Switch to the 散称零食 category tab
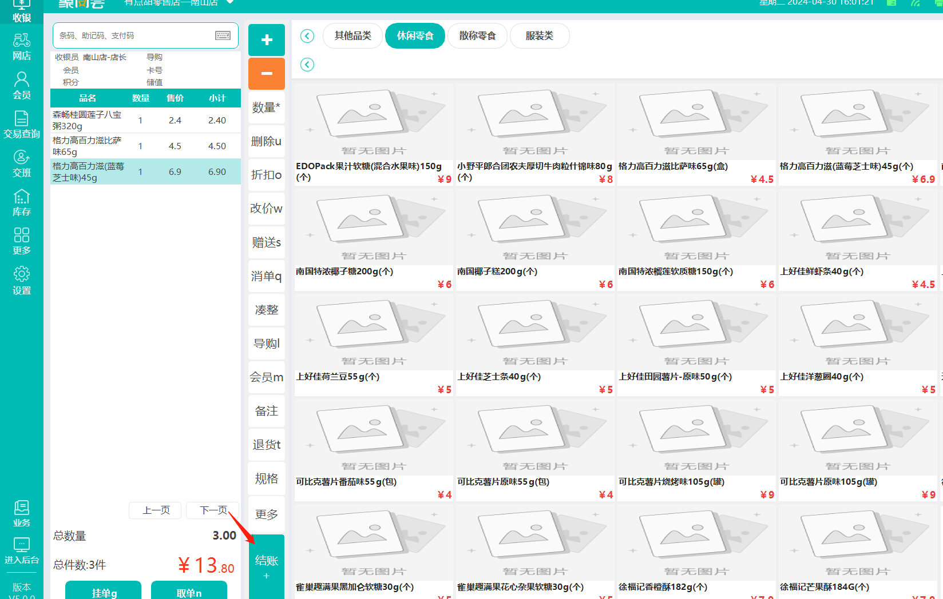The image size is (943, 599). point(477,36)
